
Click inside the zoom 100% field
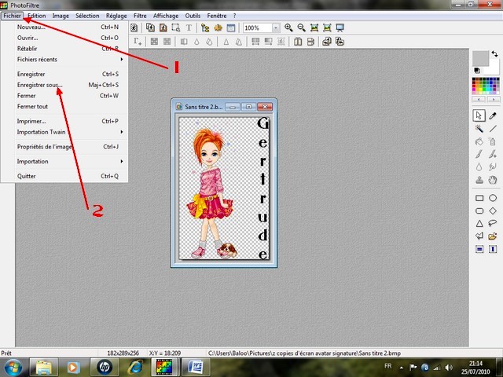coord(257,28)
